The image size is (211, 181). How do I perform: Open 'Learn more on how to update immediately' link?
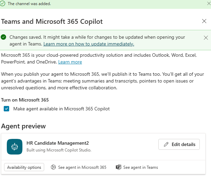[89, 44]
